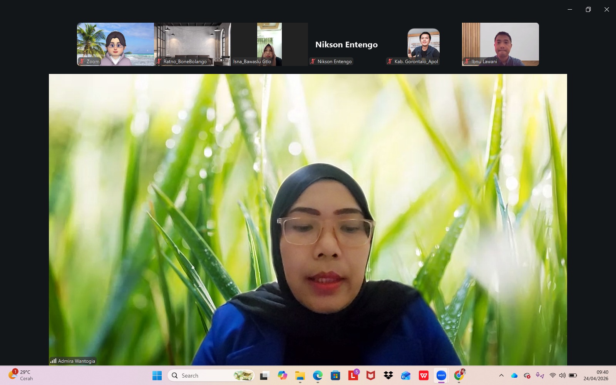Open Microsoft Edge in the taskbar

(318, 375)
